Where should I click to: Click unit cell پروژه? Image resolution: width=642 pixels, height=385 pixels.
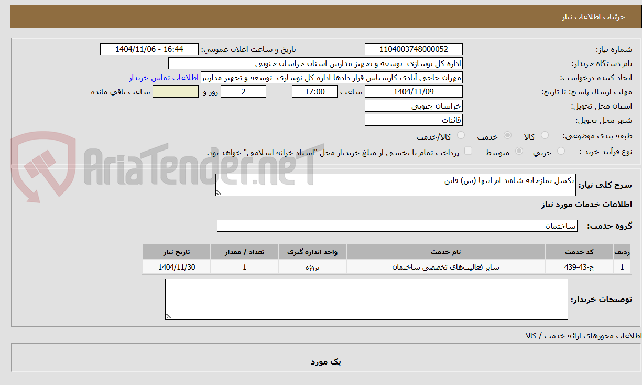312,268
